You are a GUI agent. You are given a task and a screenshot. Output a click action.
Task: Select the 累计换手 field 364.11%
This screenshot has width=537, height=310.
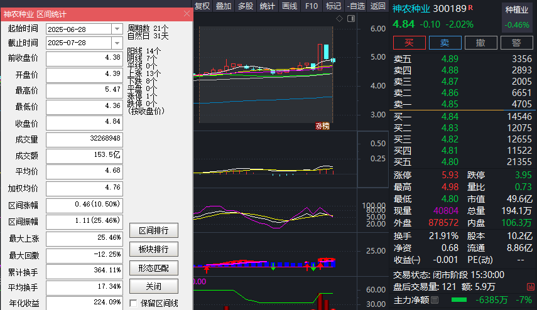pyautogui.click(x=84, y=271)
